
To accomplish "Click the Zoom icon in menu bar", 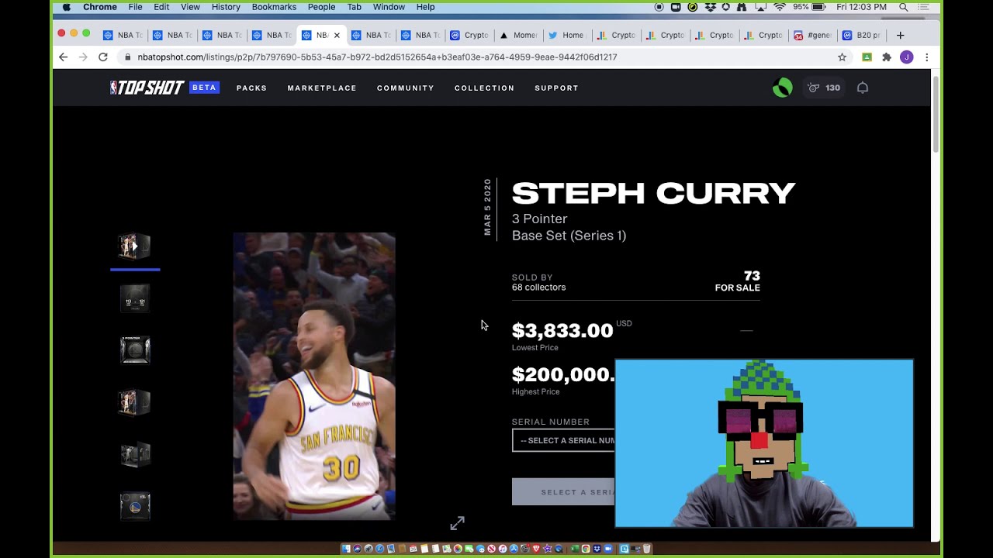I will [x=676, y=7].
